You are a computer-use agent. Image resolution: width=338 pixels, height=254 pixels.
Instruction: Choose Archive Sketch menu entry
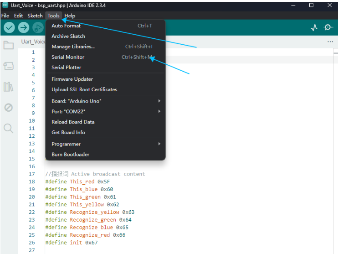[x=105, y=36]
